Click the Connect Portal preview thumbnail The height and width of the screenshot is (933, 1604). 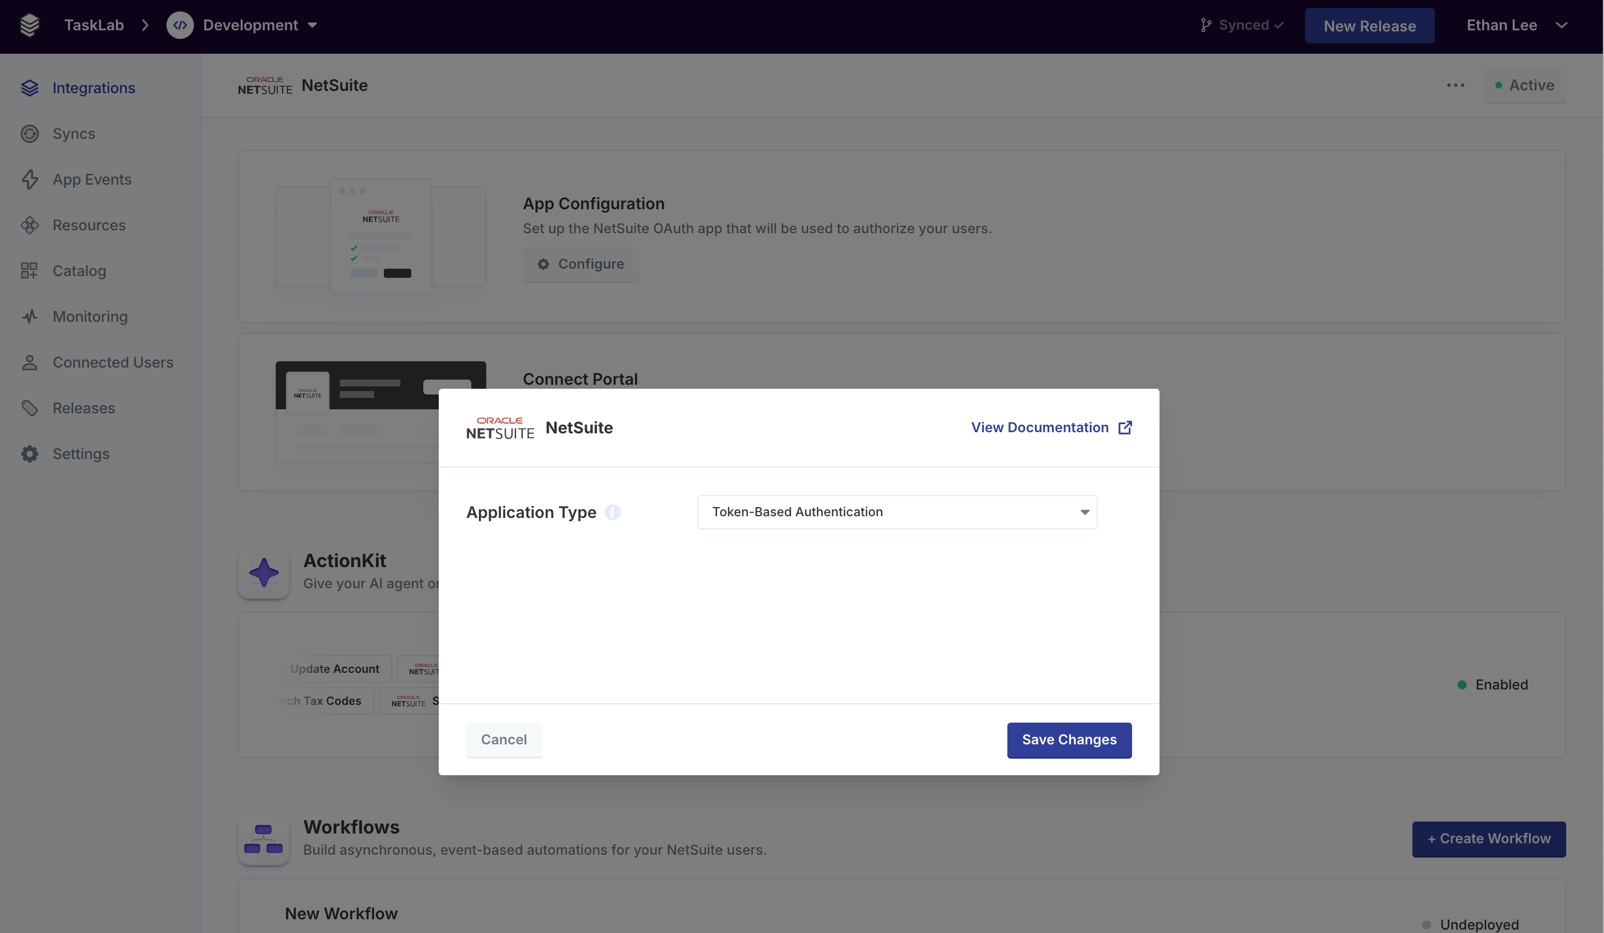pyautogui.click(x=380, y=412)
